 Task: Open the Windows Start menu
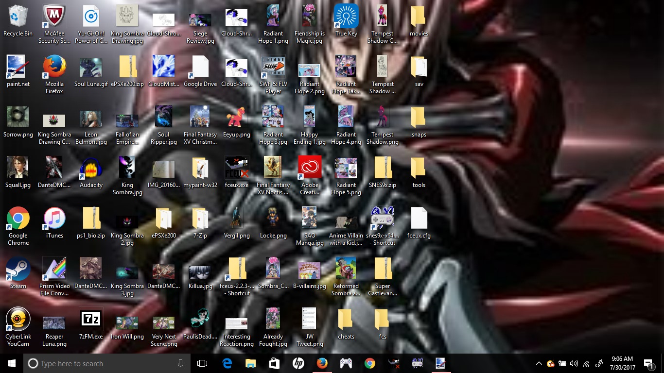(x=12, y=363)
